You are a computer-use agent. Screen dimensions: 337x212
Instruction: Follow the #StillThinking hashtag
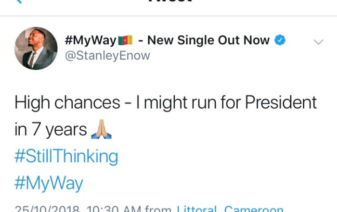point(66,156)
